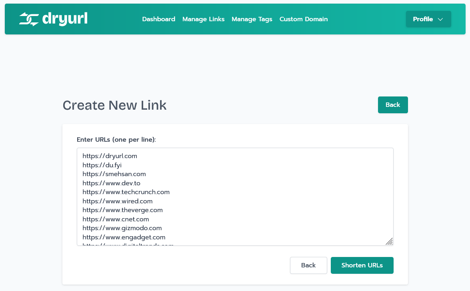Click the line https://dryurl.com

pos(110,156)
